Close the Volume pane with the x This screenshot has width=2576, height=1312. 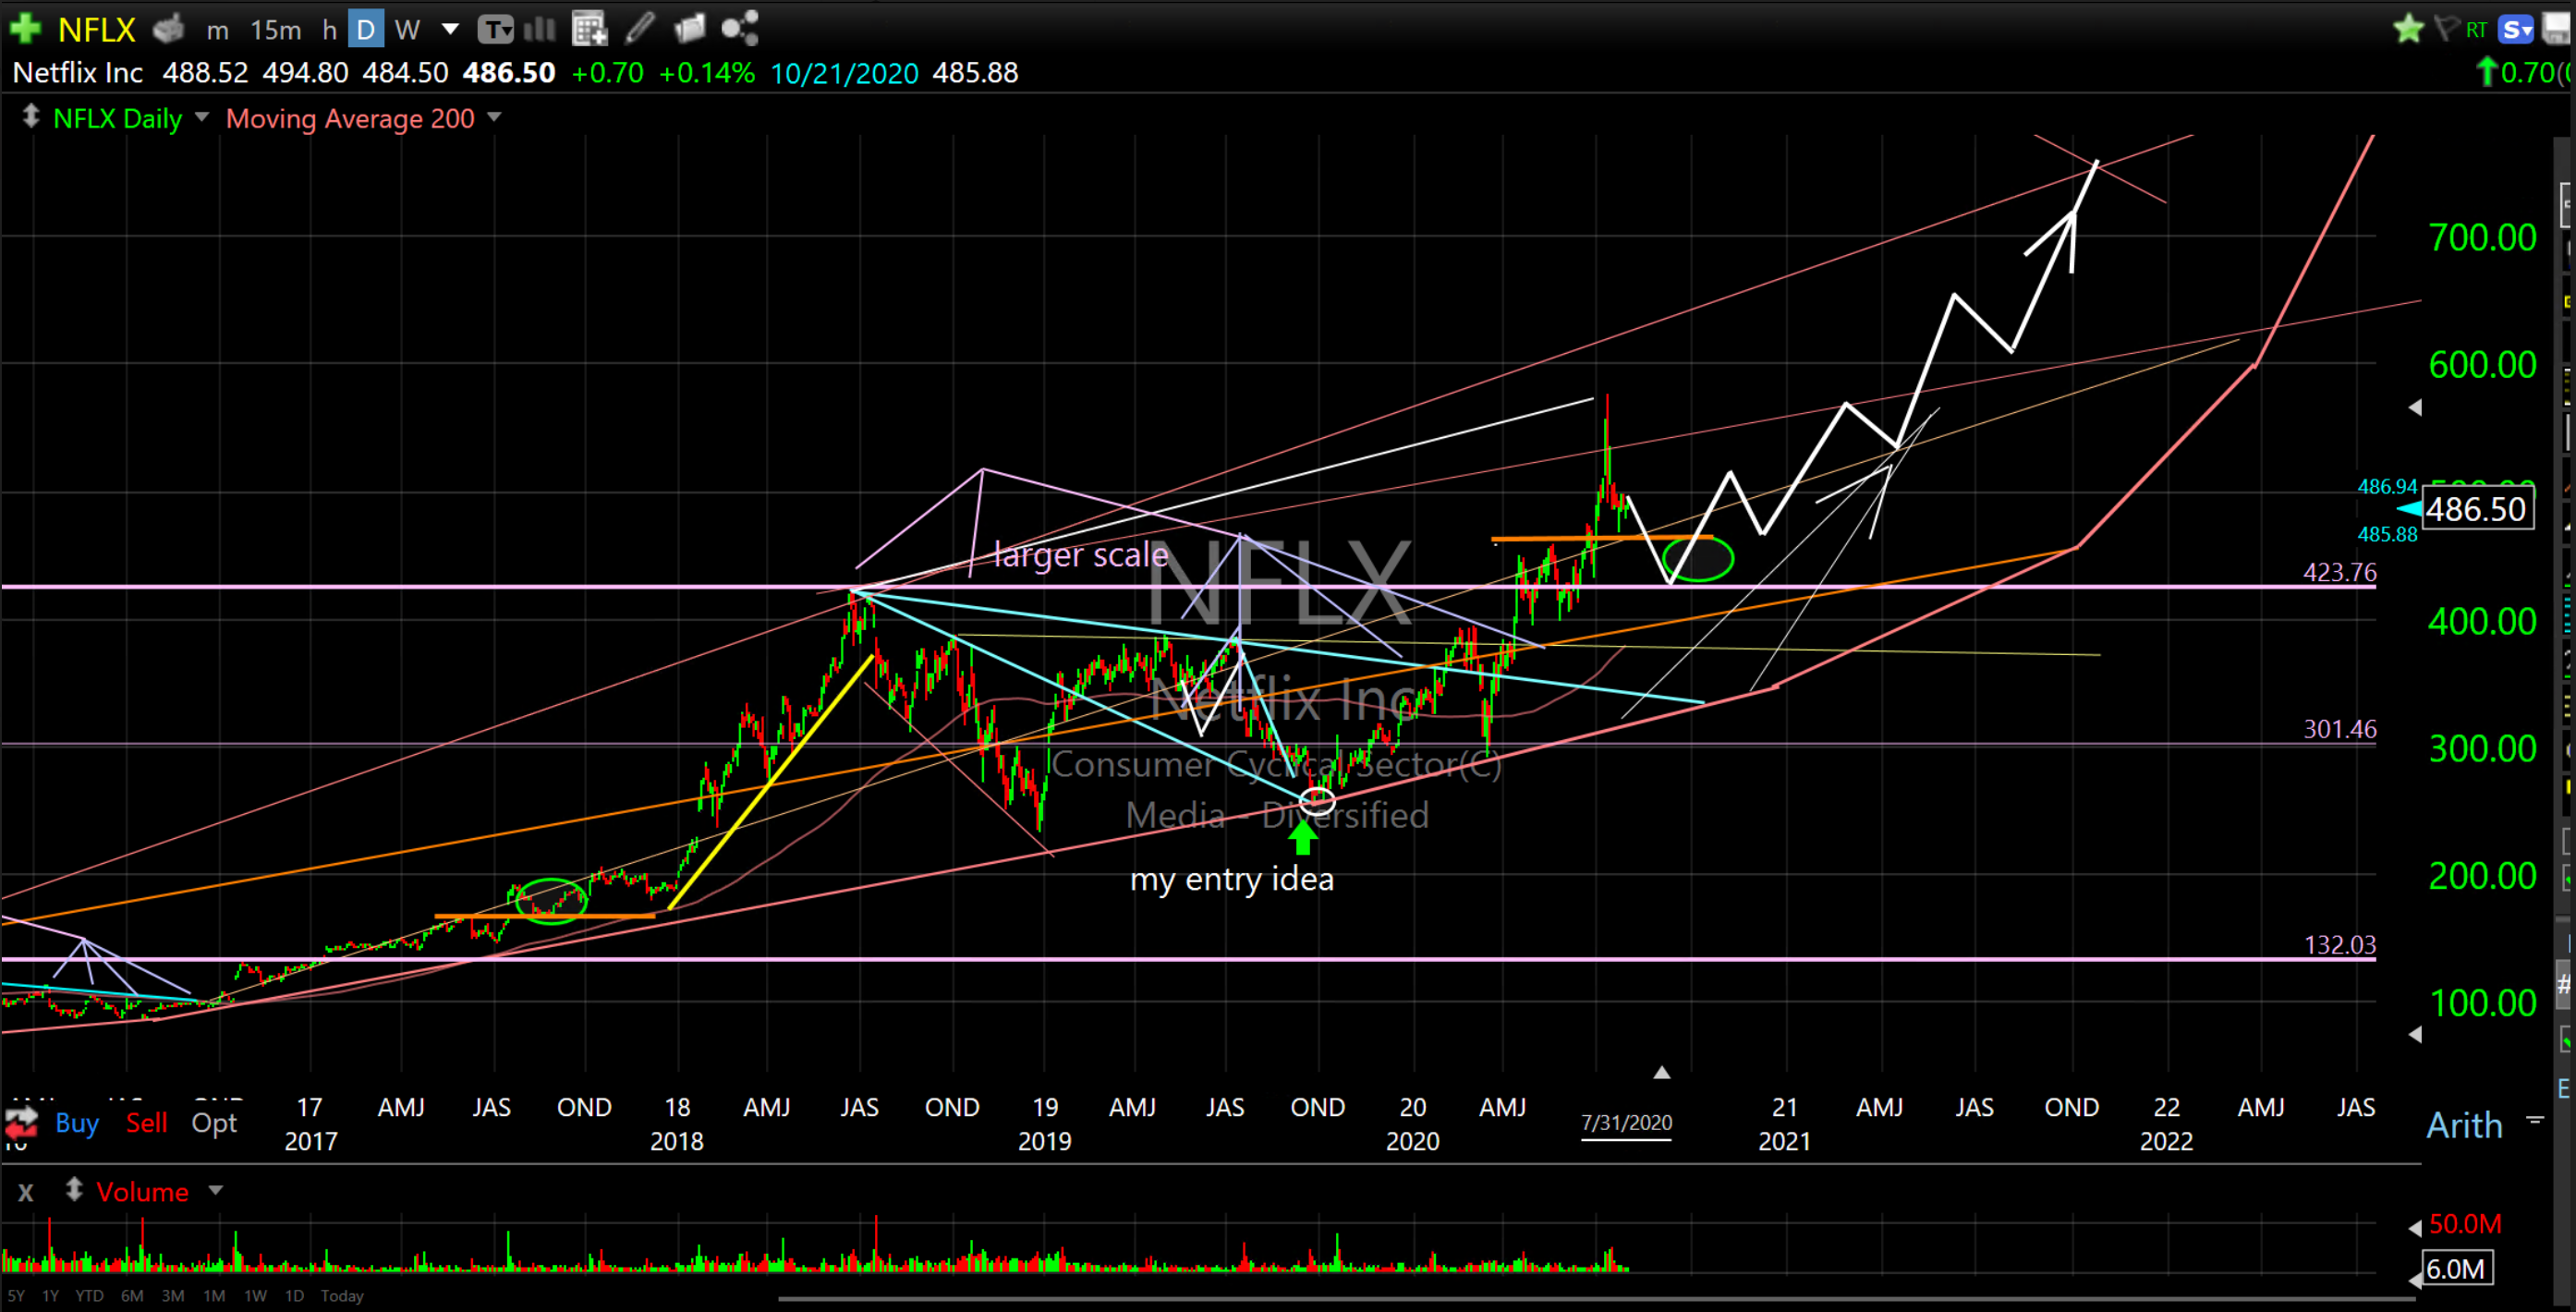pyautogui.click(x=26, y=1192)
